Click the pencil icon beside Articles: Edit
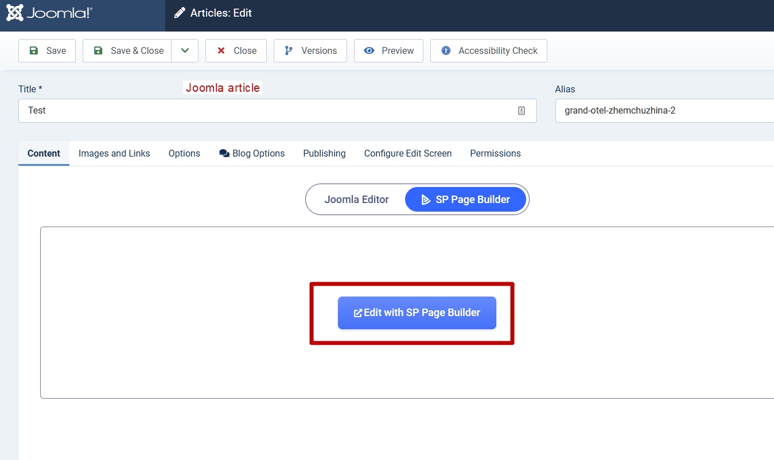Image resolution: width=774 pixels, height=460 pixels. click(180, 13)
